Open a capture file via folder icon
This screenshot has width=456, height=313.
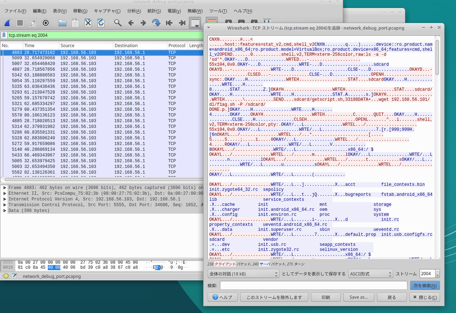[x=62, y=23]
